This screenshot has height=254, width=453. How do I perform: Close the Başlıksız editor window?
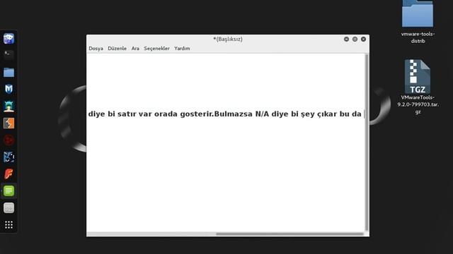(x=363, y=40)
